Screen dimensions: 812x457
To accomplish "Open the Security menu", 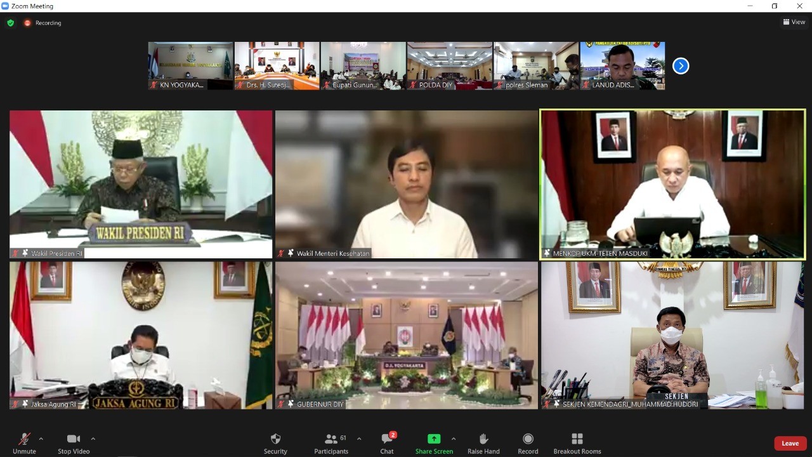I will tap(275, 443).
